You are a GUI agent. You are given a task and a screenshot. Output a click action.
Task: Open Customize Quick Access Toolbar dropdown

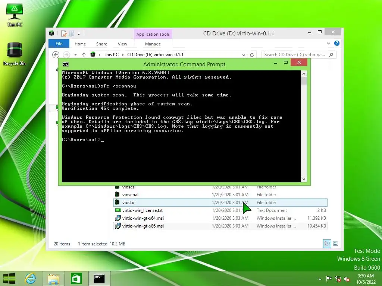[79, 34]
